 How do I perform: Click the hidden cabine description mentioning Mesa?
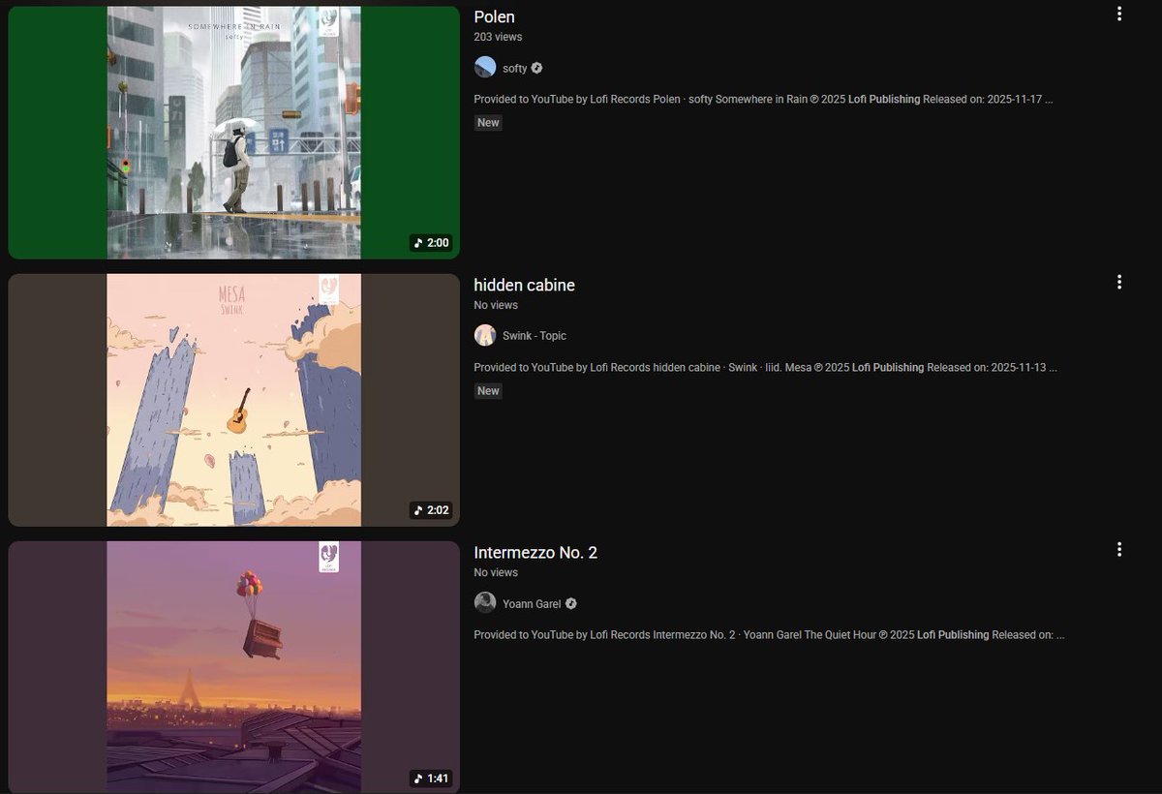(765, 368)
